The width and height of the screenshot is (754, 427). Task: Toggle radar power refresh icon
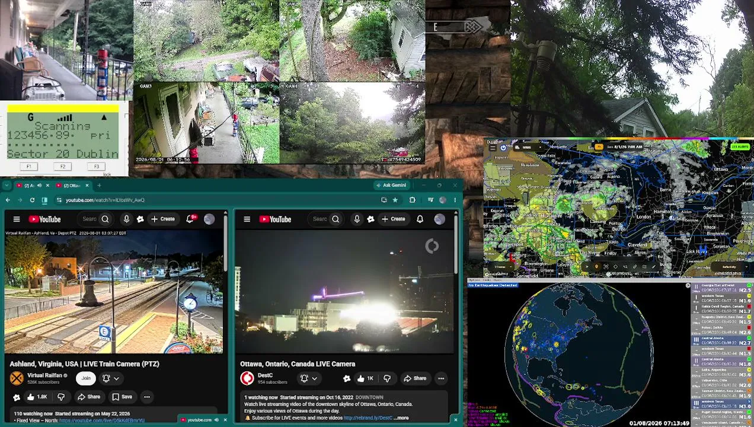503,148
